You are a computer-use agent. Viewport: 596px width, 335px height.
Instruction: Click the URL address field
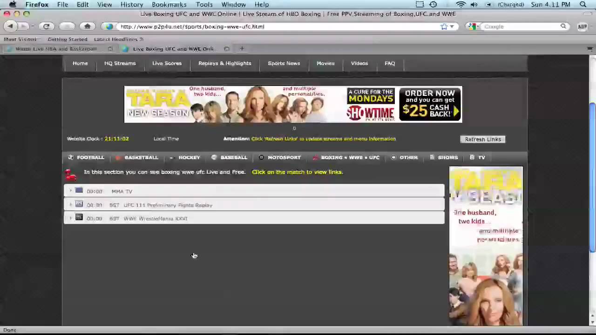275,27
